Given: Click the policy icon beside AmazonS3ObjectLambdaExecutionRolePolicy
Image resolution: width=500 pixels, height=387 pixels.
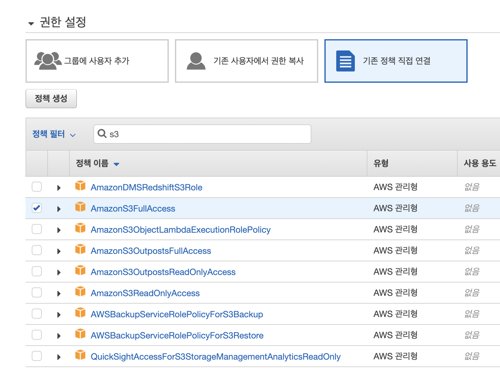Looking at the screenshot, I should (x=80, y=228).
